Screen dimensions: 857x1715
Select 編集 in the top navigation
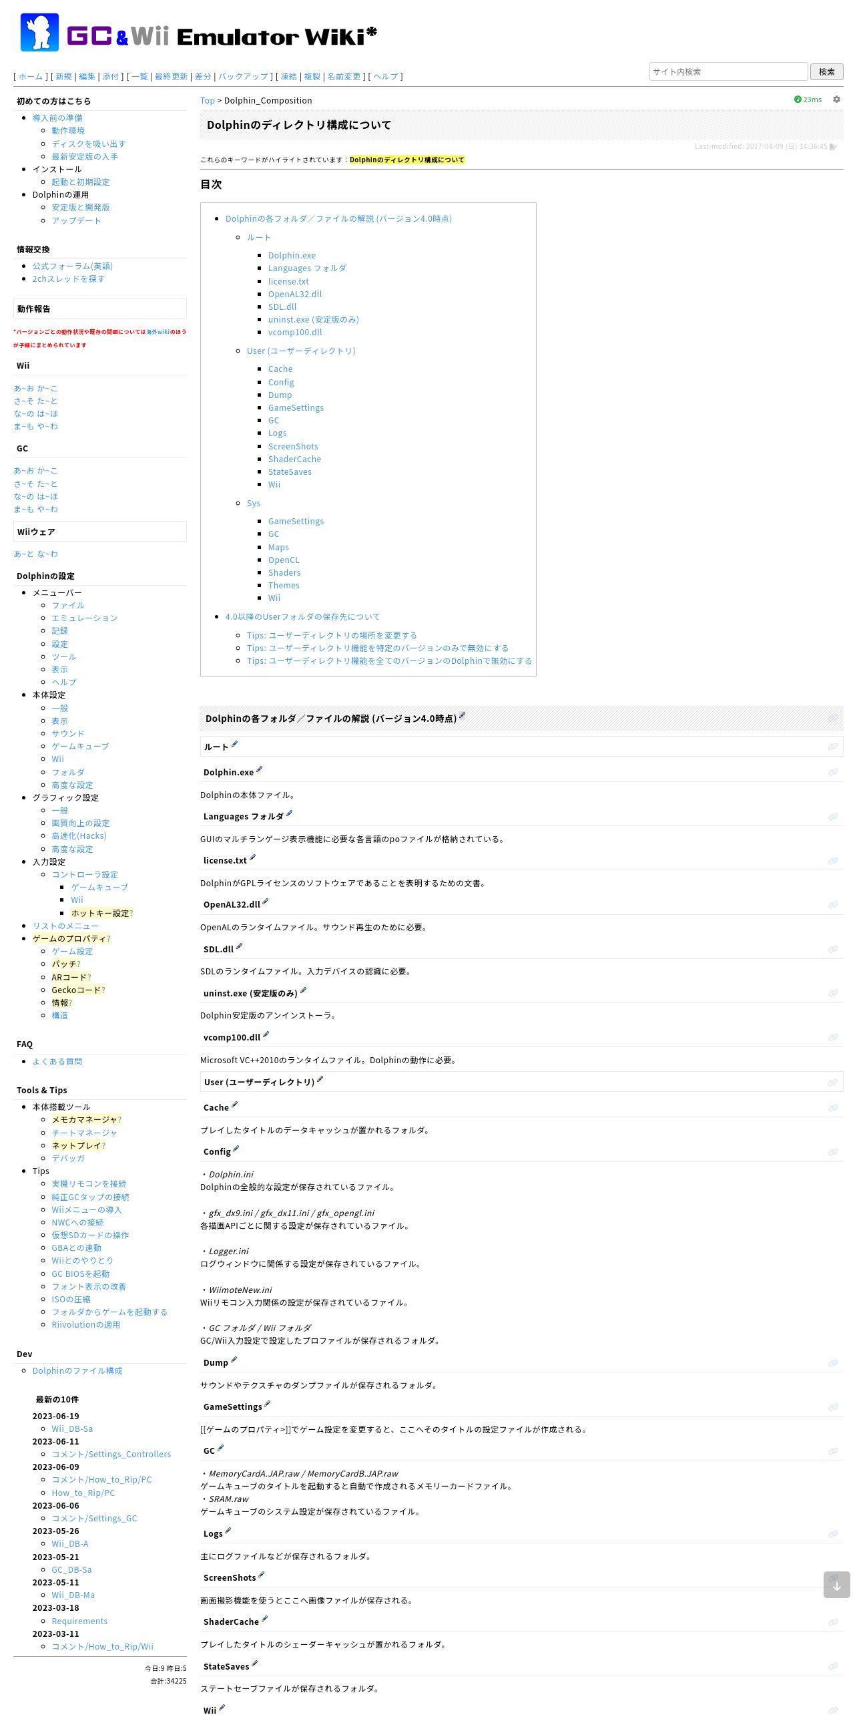click(x=87, y=77)
